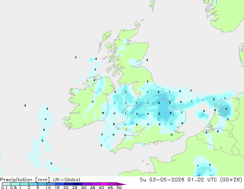Click the 20–25 mm legend swatch
The image size is (244, 189).
(69, 184)
